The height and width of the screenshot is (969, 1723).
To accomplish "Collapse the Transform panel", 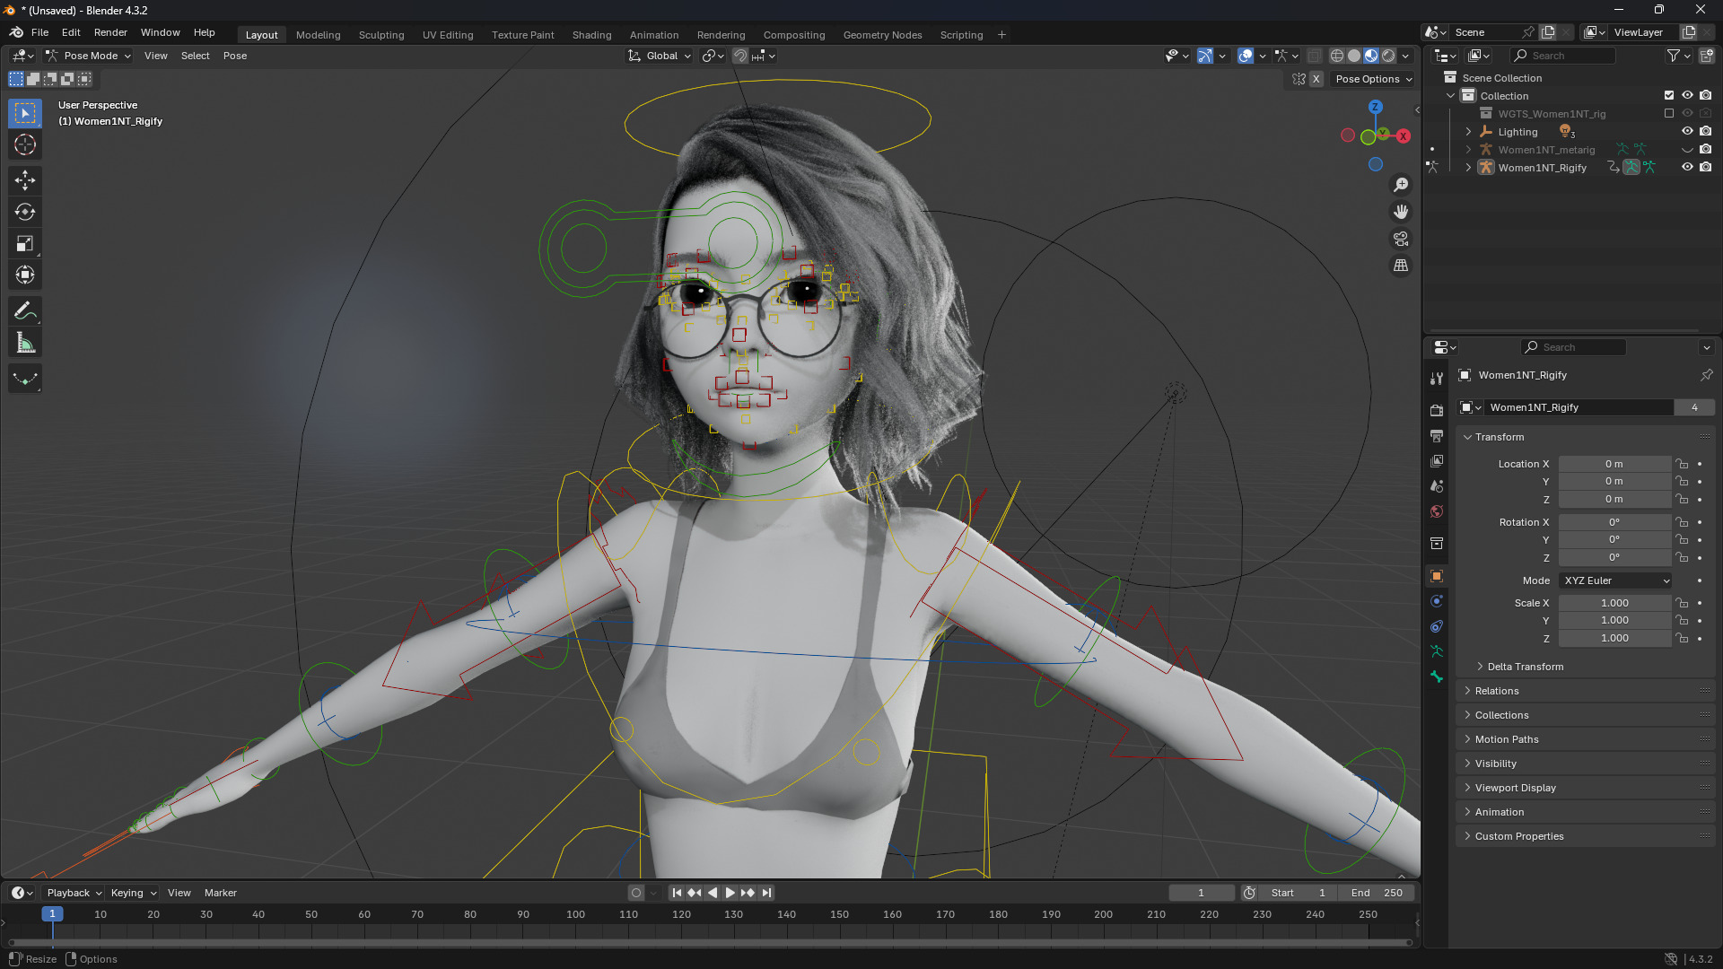I will pyautogui.click(x=1500, y=437).
